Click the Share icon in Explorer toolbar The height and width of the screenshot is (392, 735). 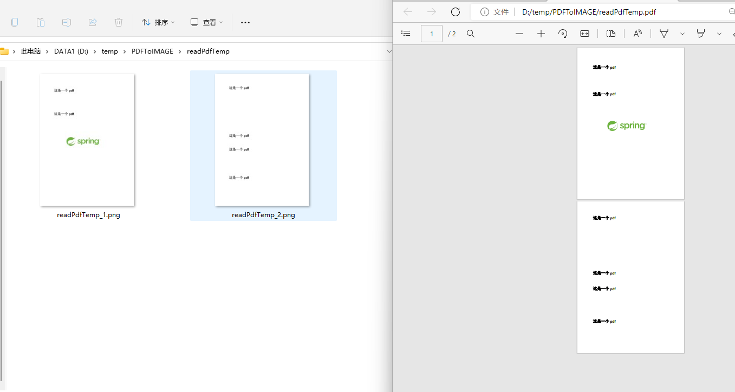coord(93,22)
